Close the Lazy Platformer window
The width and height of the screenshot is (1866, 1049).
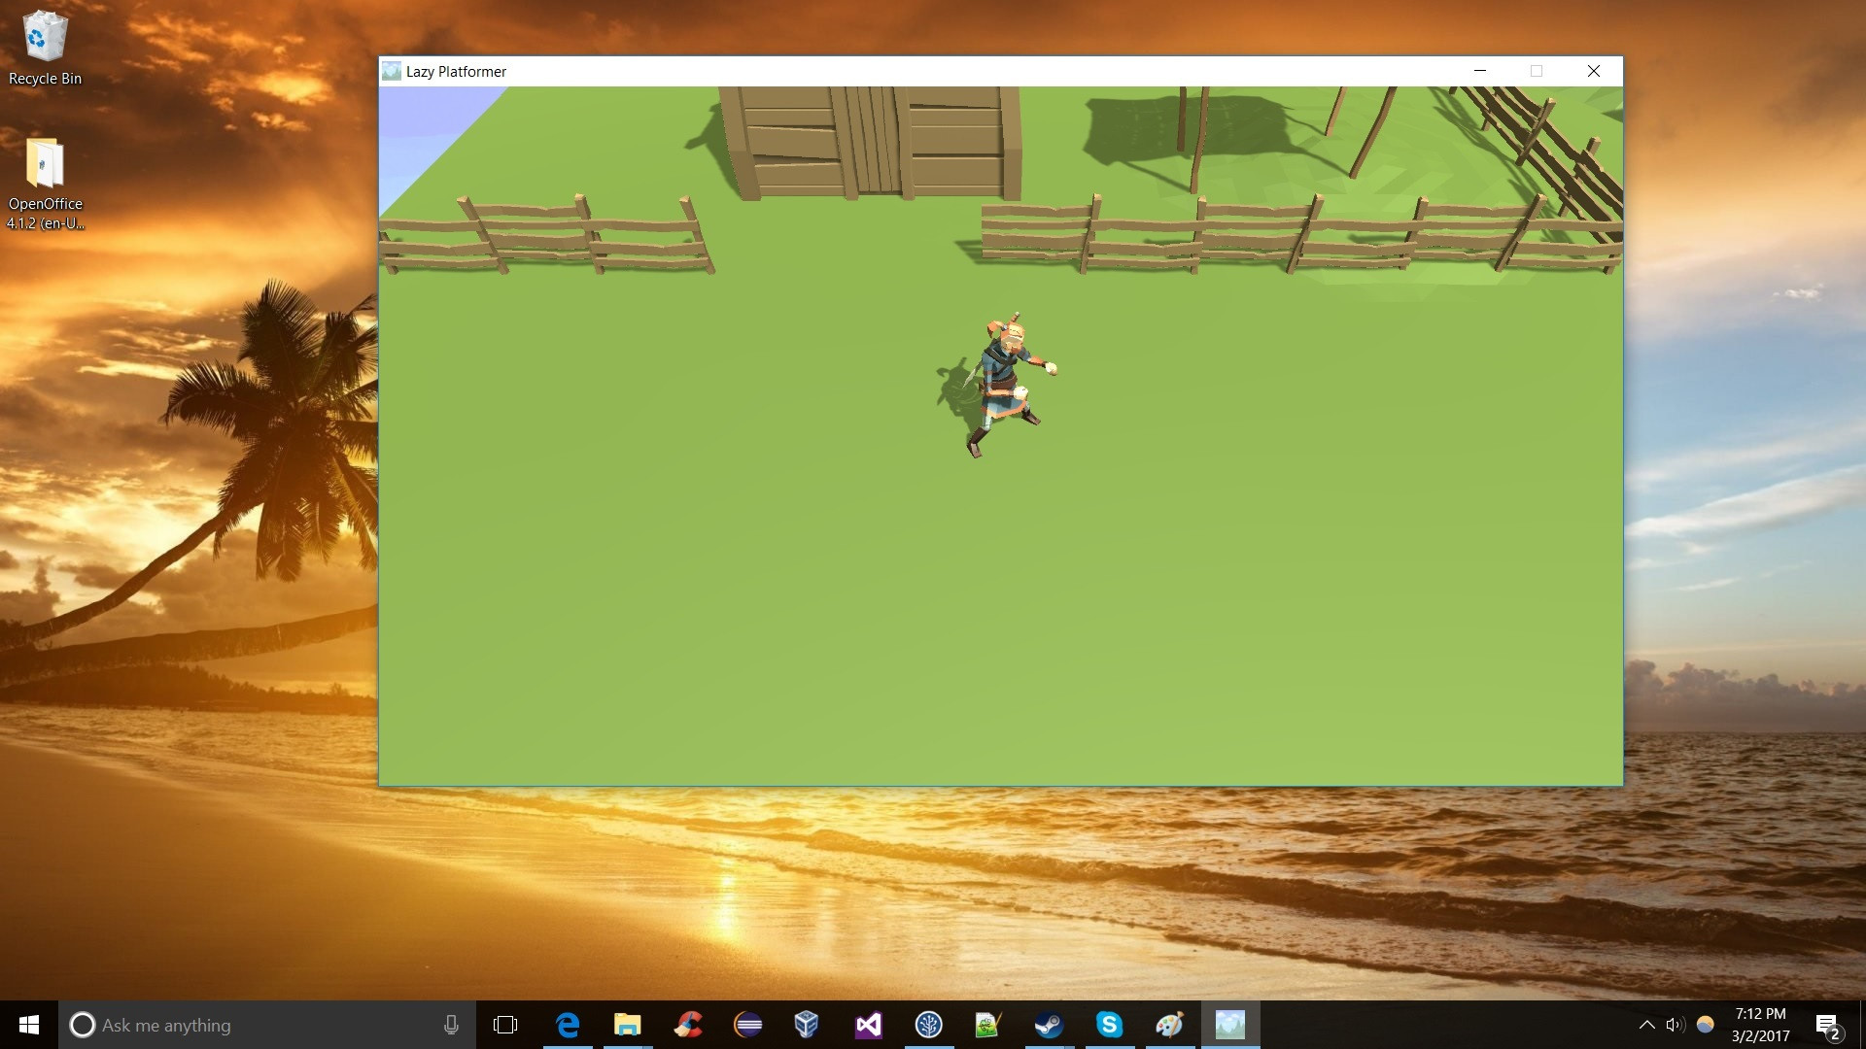pyautogui.click(x=1594, y=71)
